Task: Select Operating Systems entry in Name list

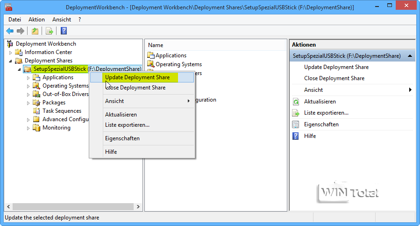Action: (x=178, y=64)
